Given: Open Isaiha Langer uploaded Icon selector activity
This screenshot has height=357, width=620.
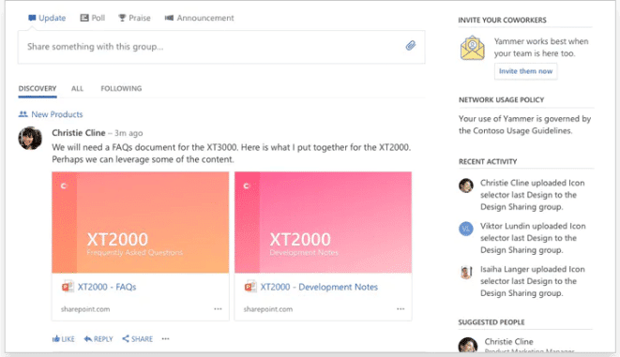Looking at the screenshot, I should point(532,281).
